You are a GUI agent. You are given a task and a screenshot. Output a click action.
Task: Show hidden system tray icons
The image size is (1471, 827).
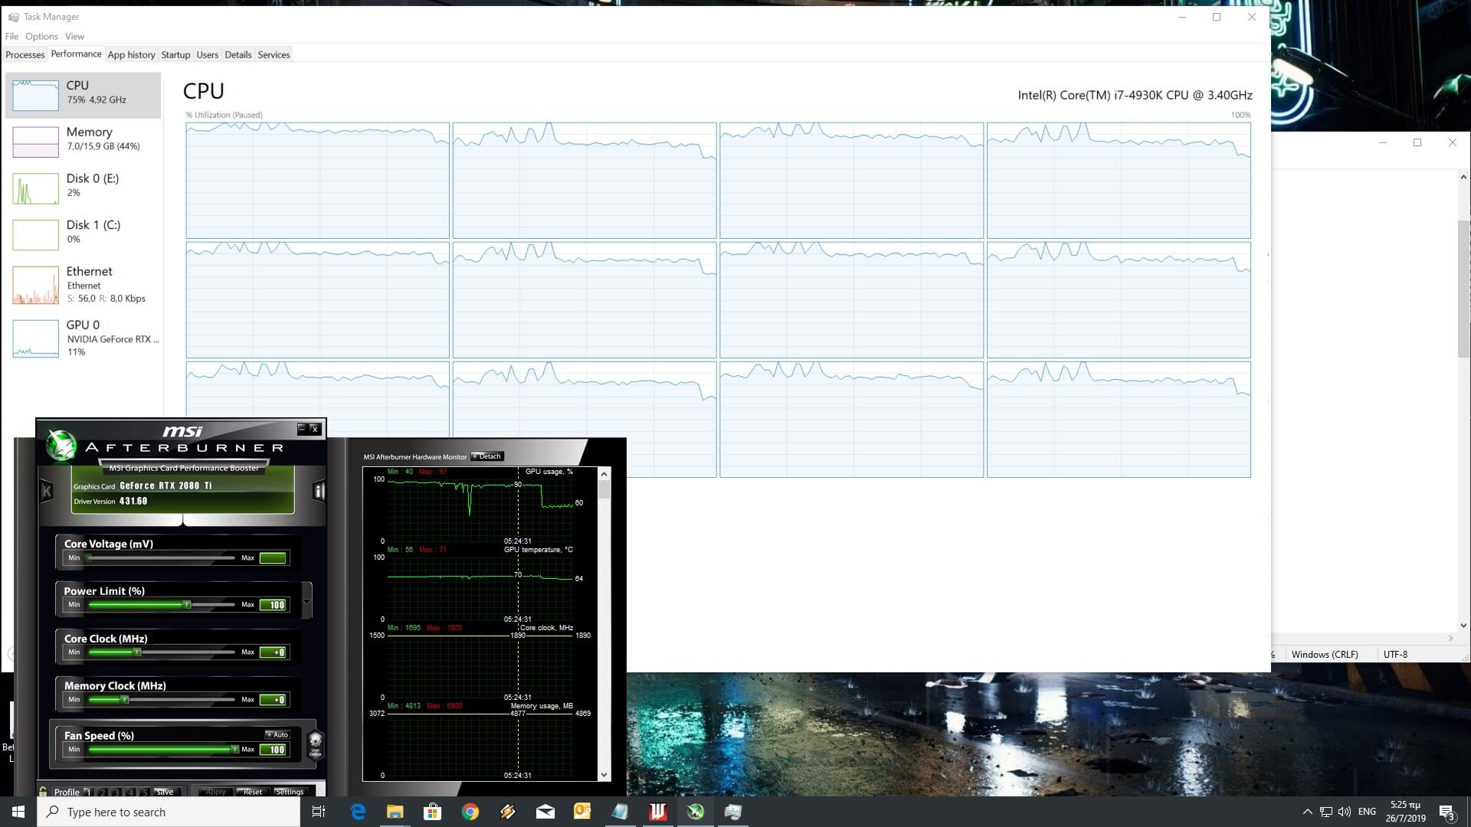1307,812
